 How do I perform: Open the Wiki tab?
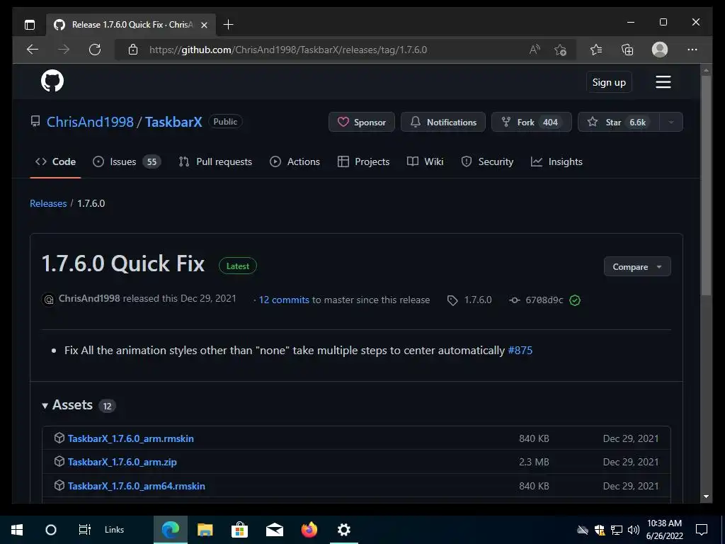pyautogui.click(x=425, y=161)
